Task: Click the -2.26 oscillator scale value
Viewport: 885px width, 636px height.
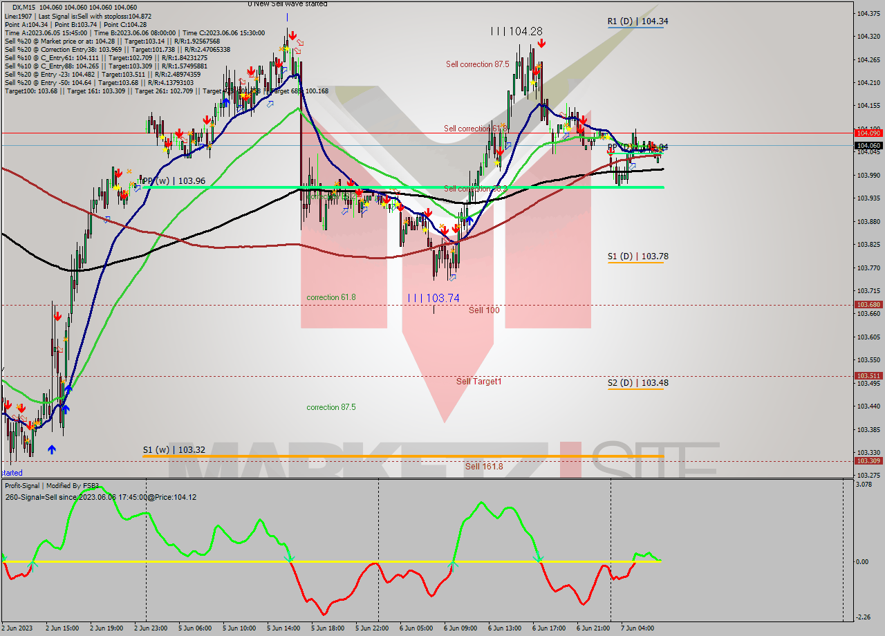Action: (864, 617)
